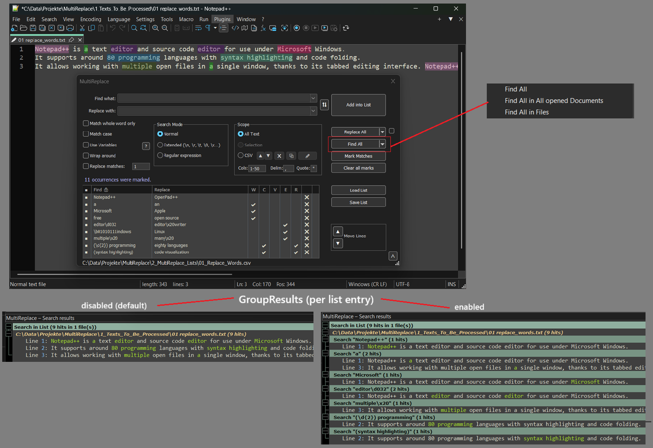Open the Encoding menu
The height and width of the screenshot is (448, 653).
coord(91,19)
